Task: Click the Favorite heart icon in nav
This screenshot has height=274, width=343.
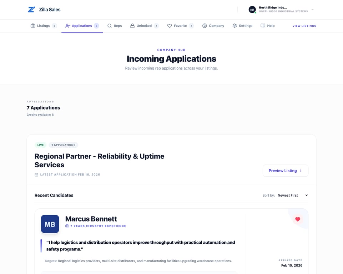Action: pos(170,26)
